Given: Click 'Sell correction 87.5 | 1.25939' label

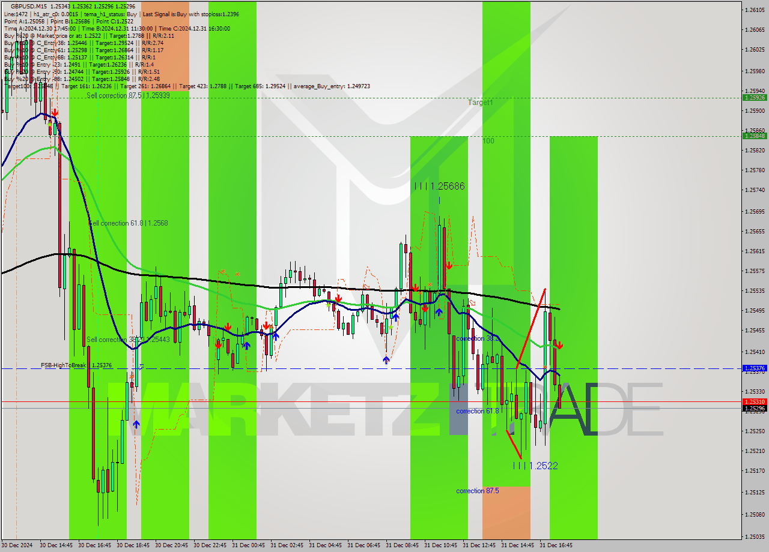Looking at the screenshot, I should pyautogui.click(x=128, y=95).
